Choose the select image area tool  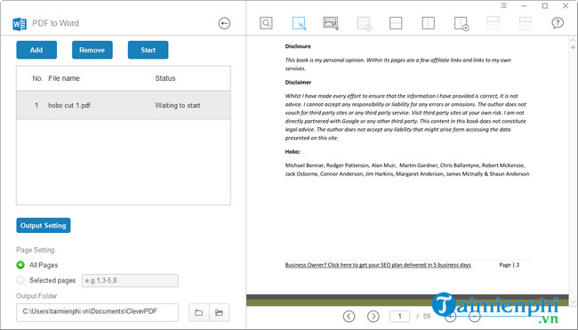tap(331, 23)
